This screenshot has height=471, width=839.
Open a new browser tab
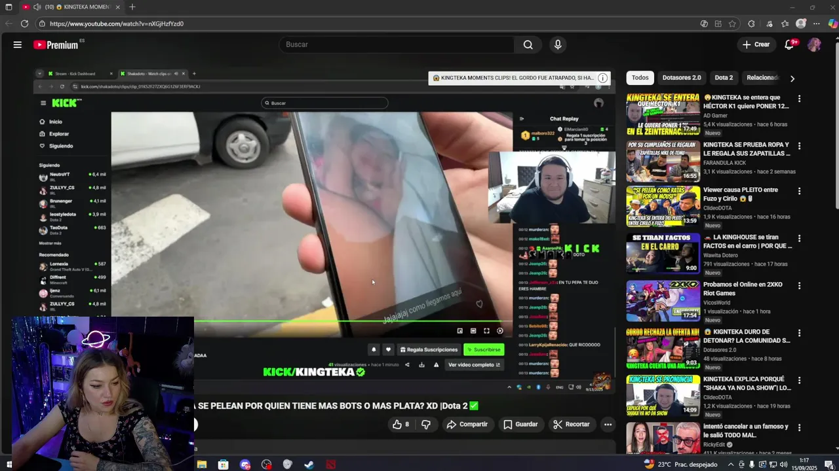(x=132, y=7)
